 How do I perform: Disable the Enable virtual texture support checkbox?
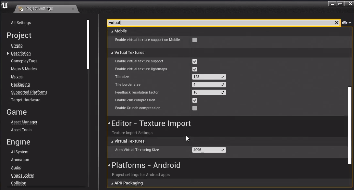(194, 61)
